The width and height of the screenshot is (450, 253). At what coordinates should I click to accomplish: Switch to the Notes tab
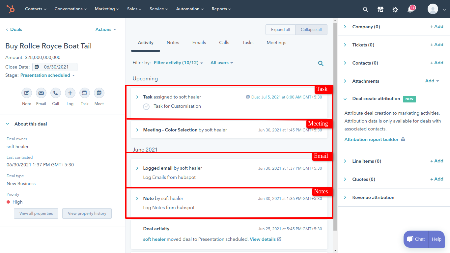(x=173, y=42)
